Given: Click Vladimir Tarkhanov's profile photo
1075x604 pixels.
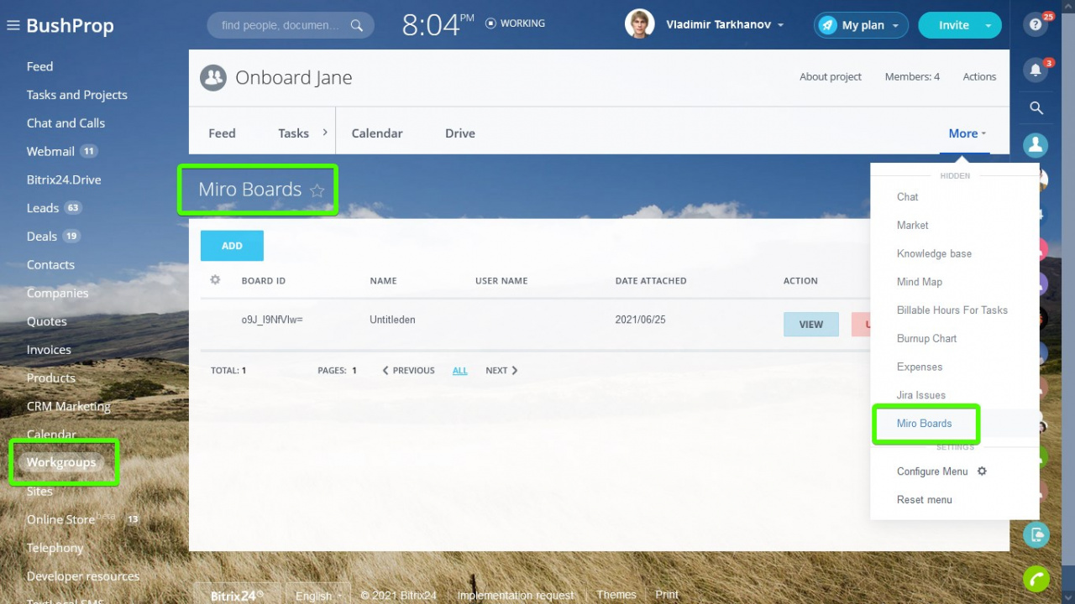Looking at the screenshot, I should pos(640,24).
